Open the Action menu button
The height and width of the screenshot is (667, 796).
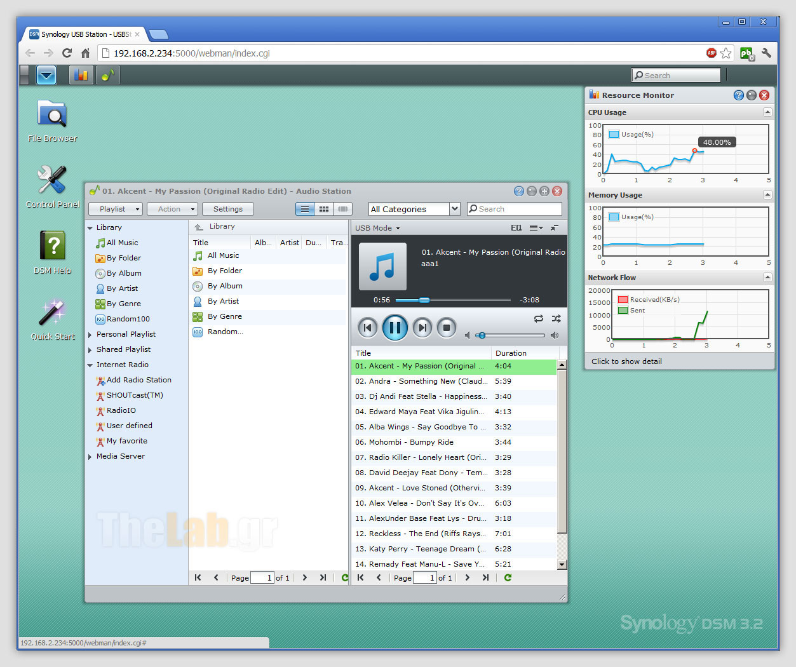click(173, 209)
